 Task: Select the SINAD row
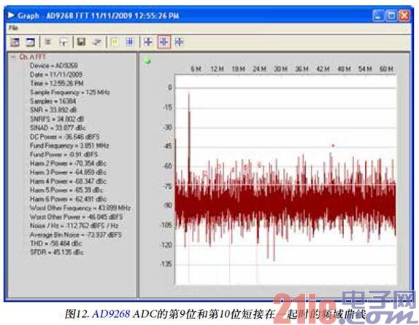coord(58,128)
